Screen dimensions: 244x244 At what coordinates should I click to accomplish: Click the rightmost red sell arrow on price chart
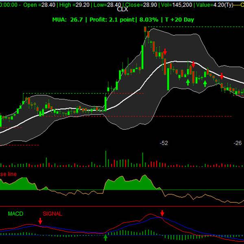point(222,76)
